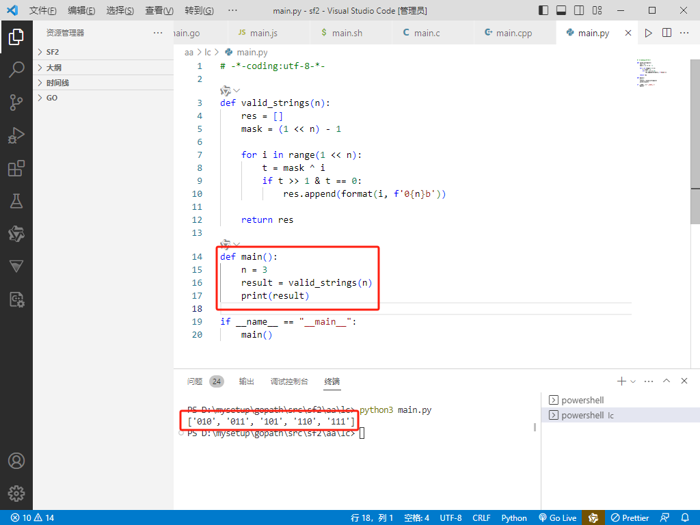Close the main.py editor tab
This screenshot has width=700, height=525.
628,33
